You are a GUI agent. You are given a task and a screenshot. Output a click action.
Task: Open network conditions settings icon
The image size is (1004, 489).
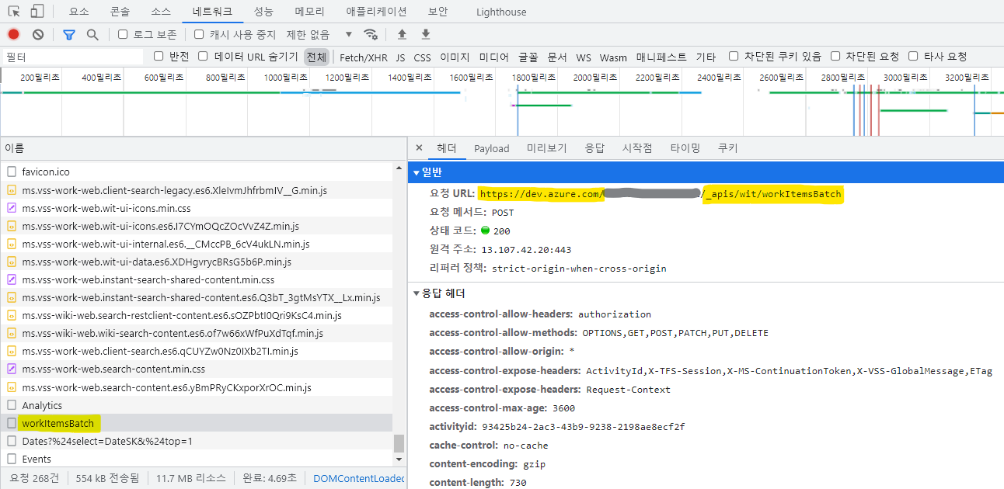click(x=371, y=34)
